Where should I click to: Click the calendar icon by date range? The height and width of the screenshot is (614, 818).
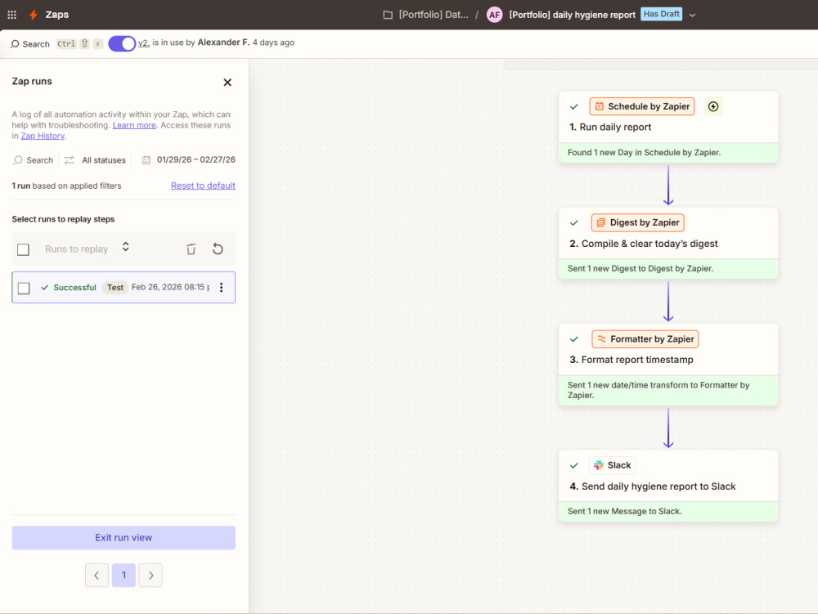[x=146, y=160]
